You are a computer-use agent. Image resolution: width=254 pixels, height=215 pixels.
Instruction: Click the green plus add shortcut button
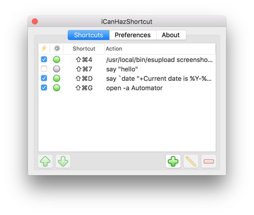[x=173, y=161]
